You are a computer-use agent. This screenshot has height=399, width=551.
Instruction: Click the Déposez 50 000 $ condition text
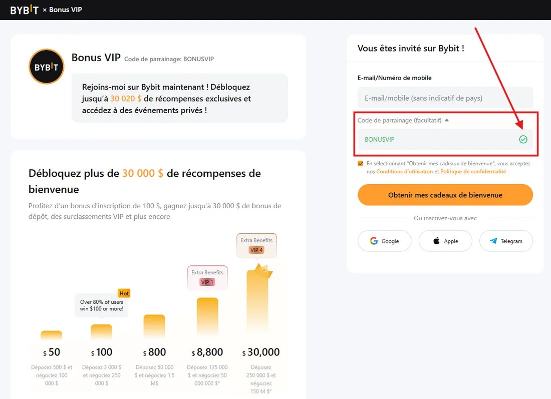154,375
